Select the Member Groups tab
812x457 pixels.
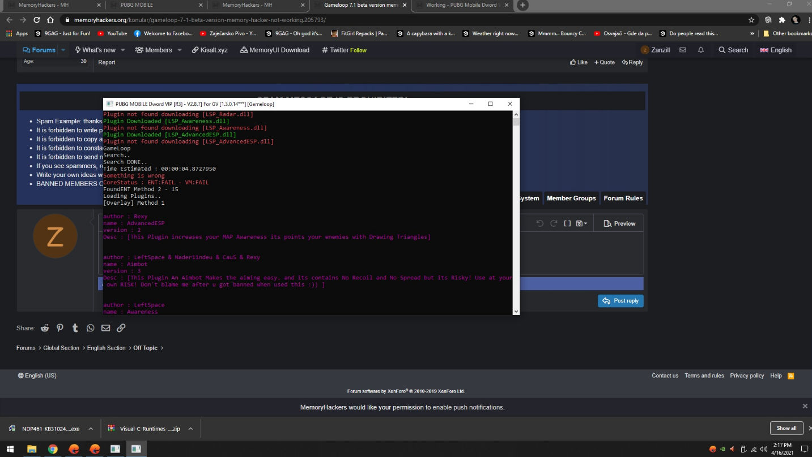click(x=571, y=198)
